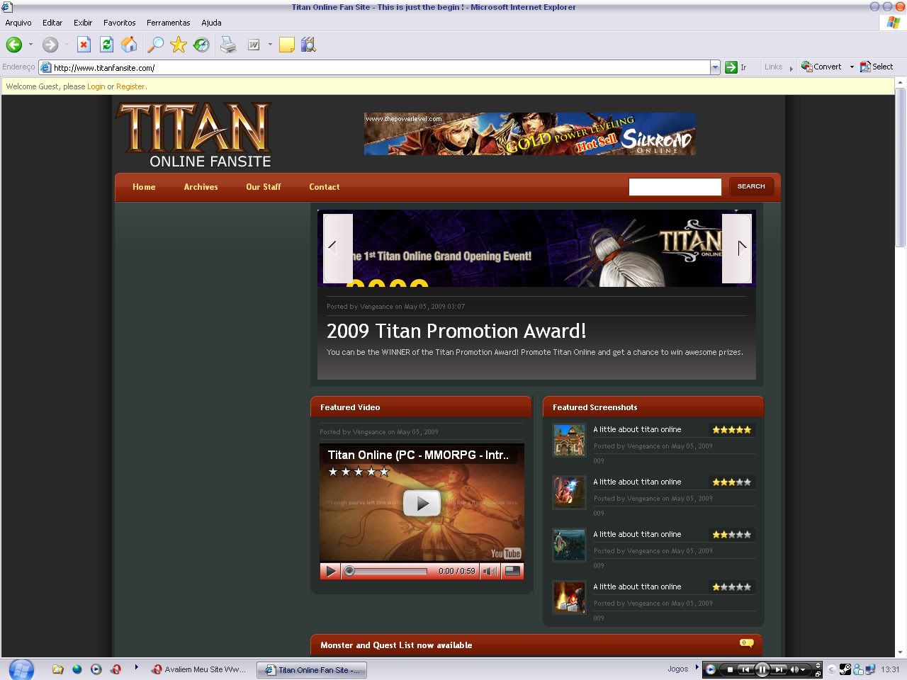
Task: Open the five-star screenshot thumbnail
Action: point(569,441)
